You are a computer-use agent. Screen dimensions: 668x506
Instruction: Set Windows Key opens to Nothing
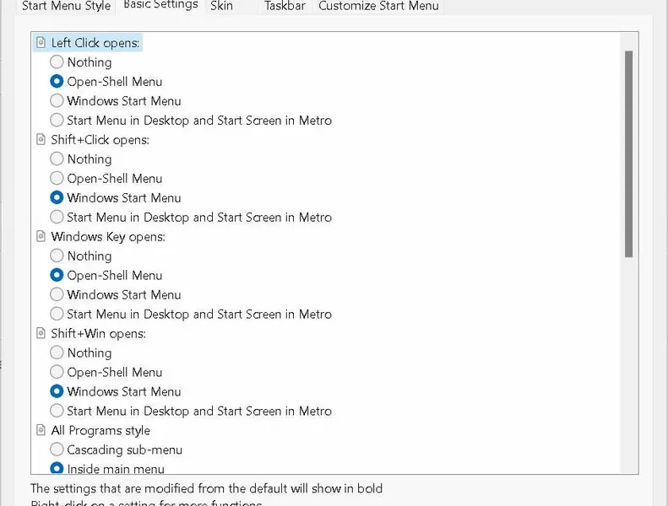(x=57, y=256)
